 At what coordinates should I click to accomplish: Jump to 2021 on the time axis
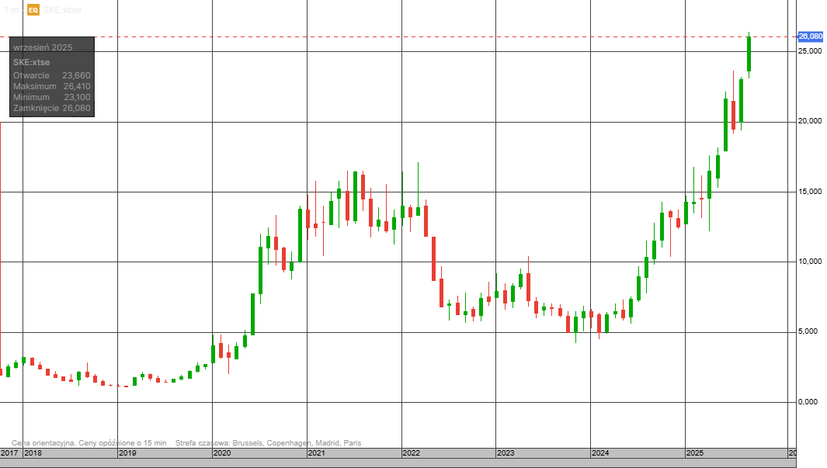click(317, 452)
